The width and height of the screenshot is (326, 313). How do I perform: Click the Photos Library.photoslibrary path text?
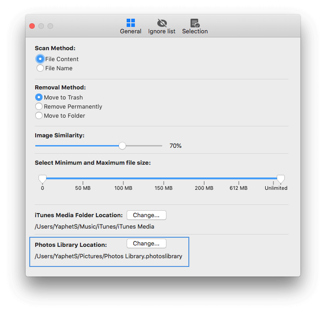(108, 256)
